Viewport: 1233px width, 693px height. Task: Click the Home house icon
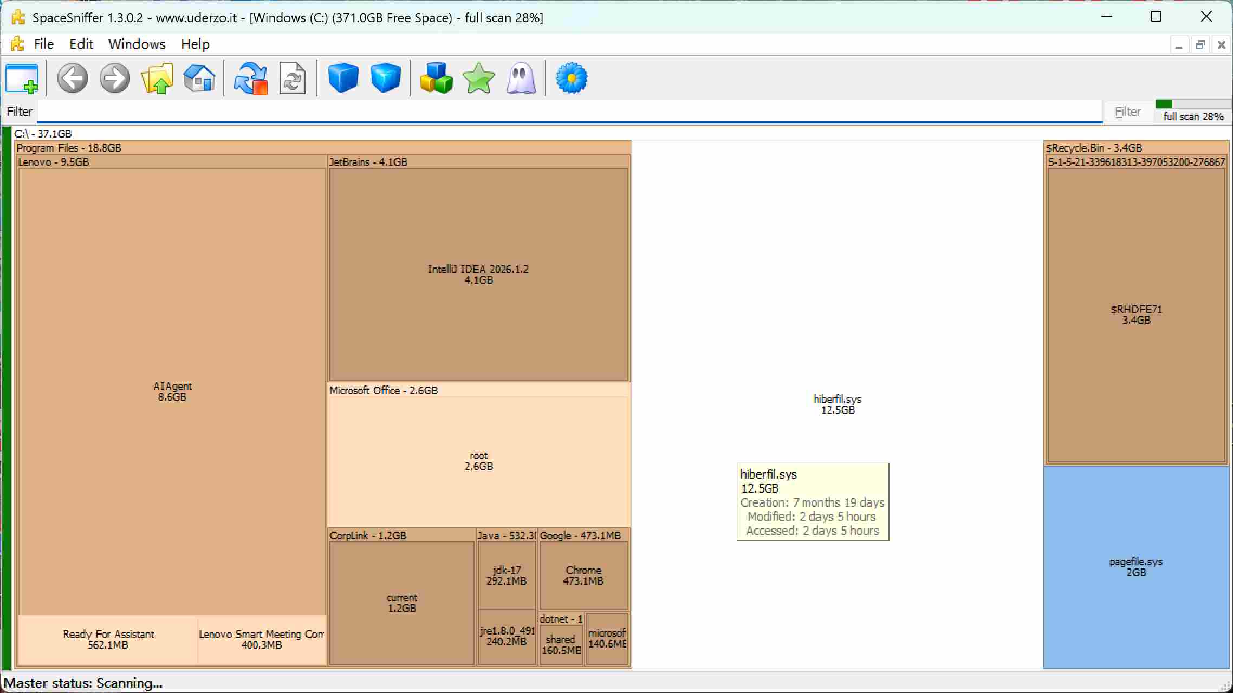pyautogui.click(x=199, y=79)
